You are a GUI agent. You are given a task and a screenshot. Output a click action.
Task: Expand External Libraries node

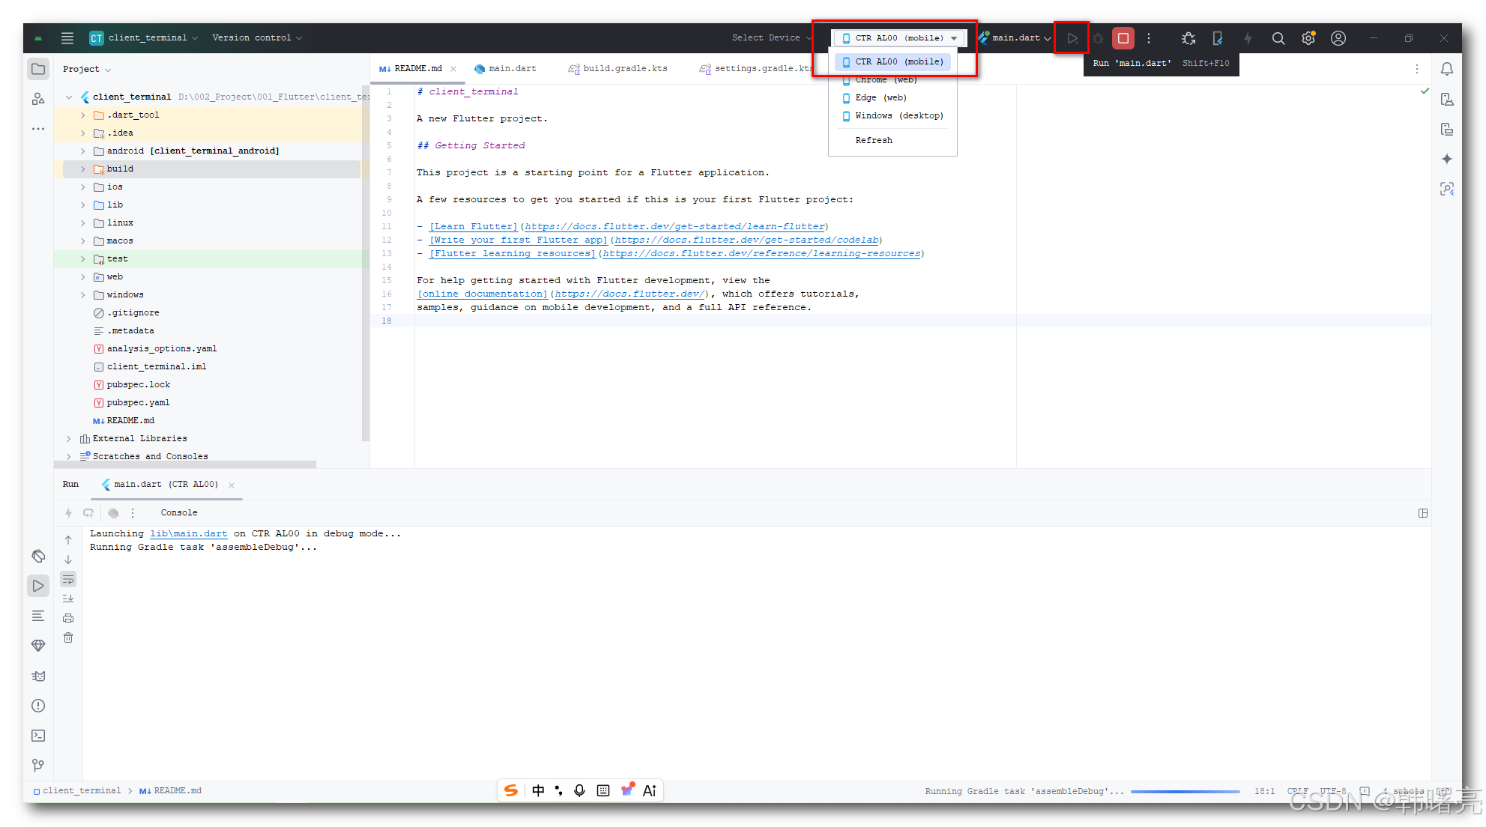pos(69,439)
